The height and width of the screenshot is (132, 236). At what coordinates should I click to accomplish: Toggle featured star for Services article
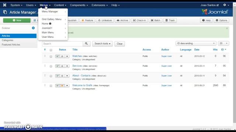click(x=62, y=66)
